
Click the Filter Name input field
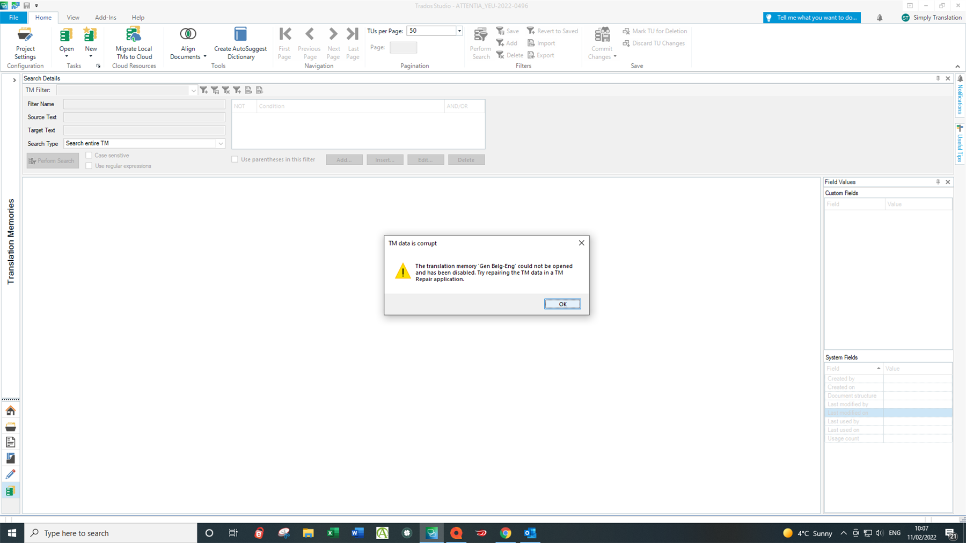[144, 104]
